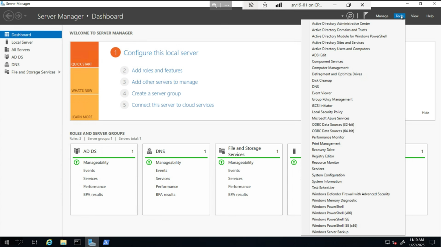Click the green manageability arrow on DNS tile
Screen dimensions: 441x247
pos(149,162)
